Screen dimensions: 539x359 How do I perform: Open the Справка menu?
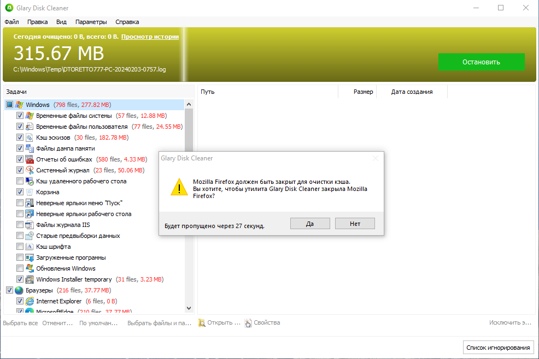coord(127,22)
